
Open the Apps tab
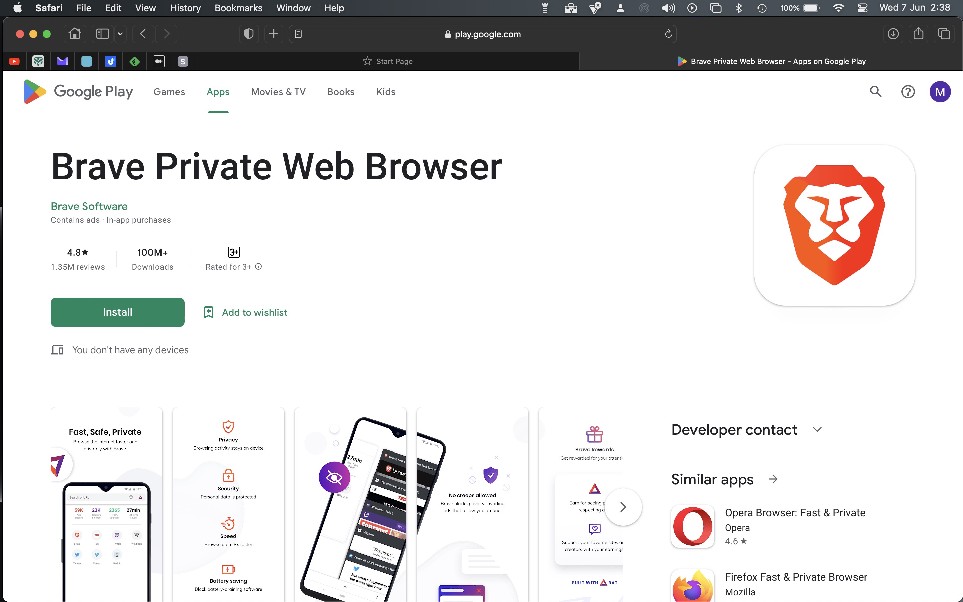click(218, 92)
